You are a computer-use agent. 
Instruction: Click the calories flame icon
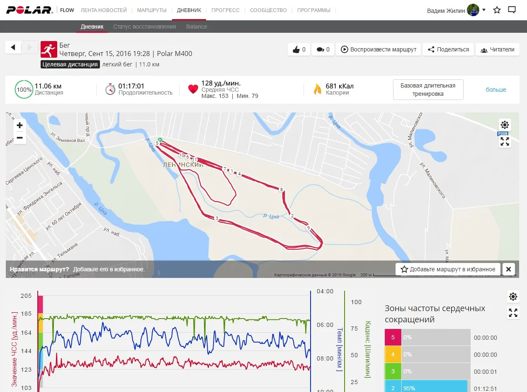point(317,89)
